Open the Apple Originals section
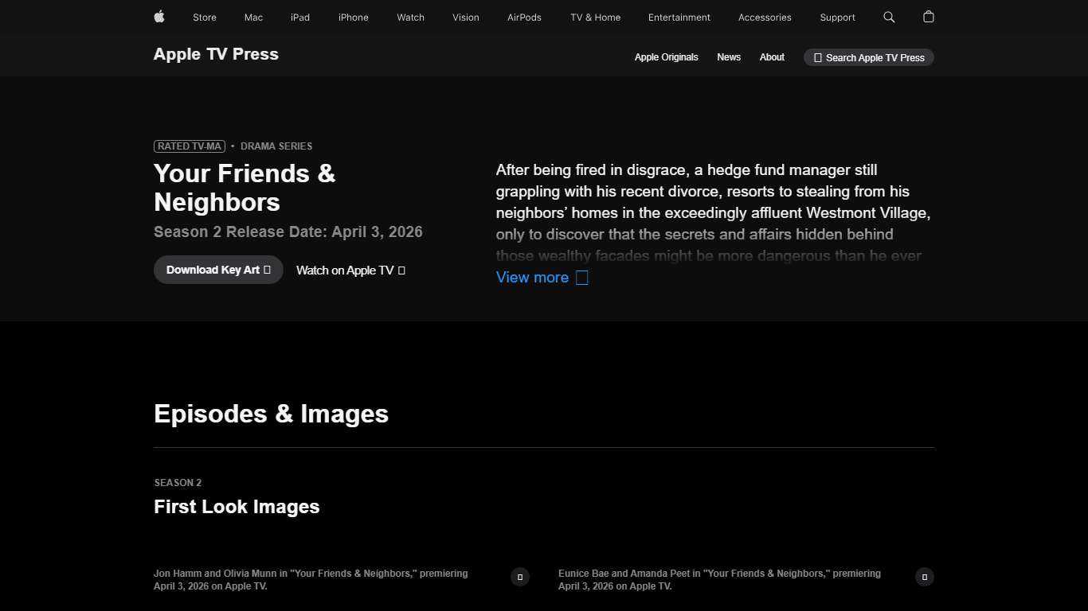Image resolution: width=1088 pixels, height=611 pixels. pos(666,57)
